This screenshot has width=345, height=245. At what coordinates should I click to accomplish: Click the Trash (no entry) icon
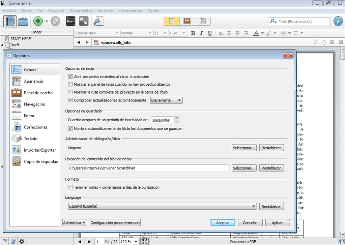pos(55,21)
